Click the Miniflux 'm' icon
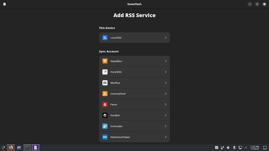The height and width of the screenshot is (151, 269). click(105, 83)
